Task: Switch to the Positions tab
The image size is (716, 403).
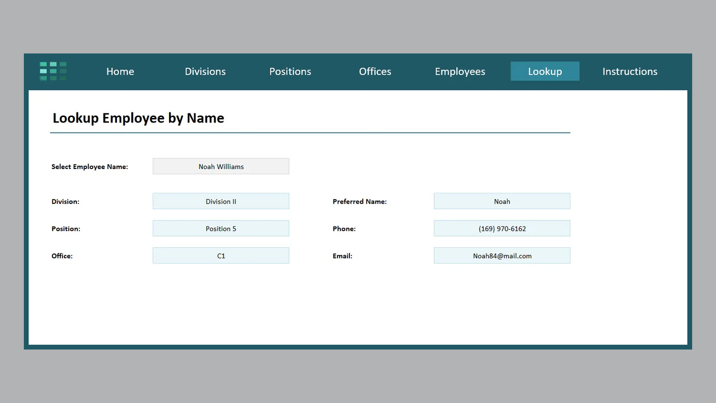Action: 290,71
